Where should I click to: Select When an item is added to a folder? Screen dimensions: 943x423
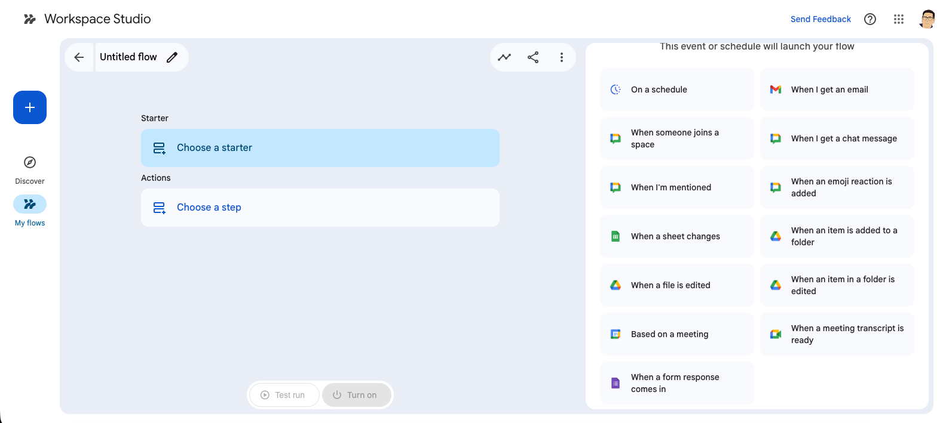pos(837,236)
